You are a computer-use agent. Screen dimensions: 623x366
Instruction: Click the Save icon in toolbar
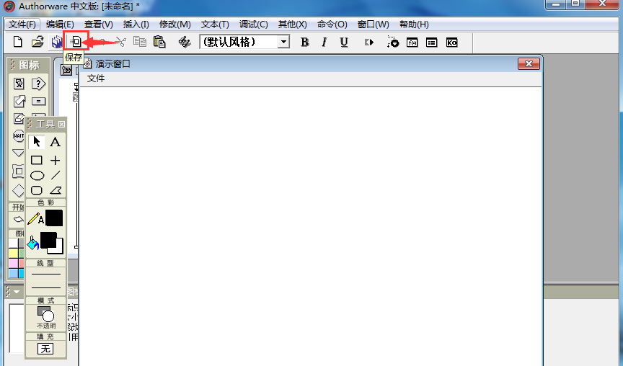click(76, 42)
